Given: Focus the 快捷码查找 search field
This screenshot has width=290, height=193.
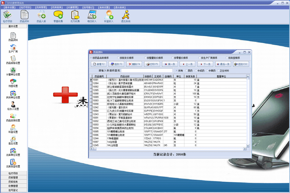Looking at the screenshot, I should pyautogui.click(x=147, y=71).
